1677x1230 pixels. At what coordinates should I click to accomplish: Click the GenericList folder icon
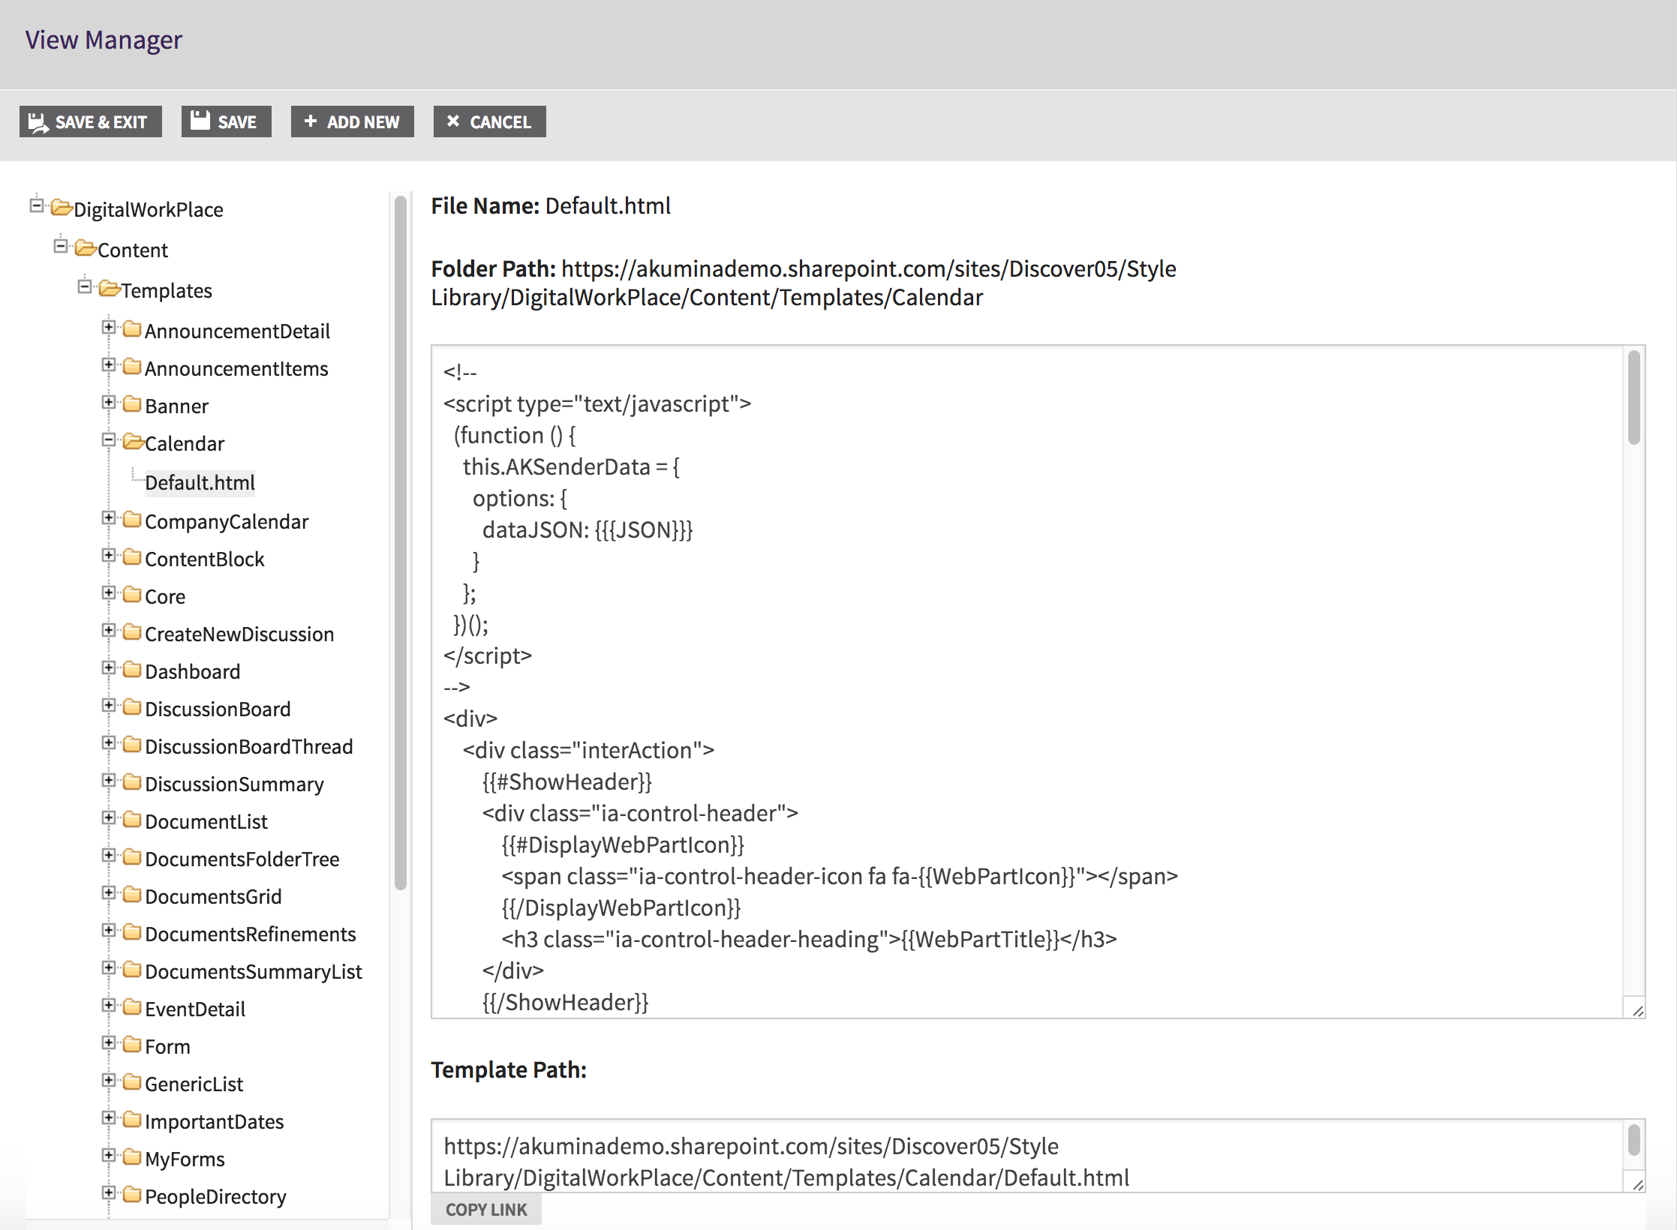point(132,1082)
